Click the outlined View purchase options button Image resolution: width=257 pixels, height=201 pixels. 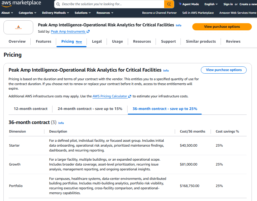pyautogui.click(x=224, y=70)
